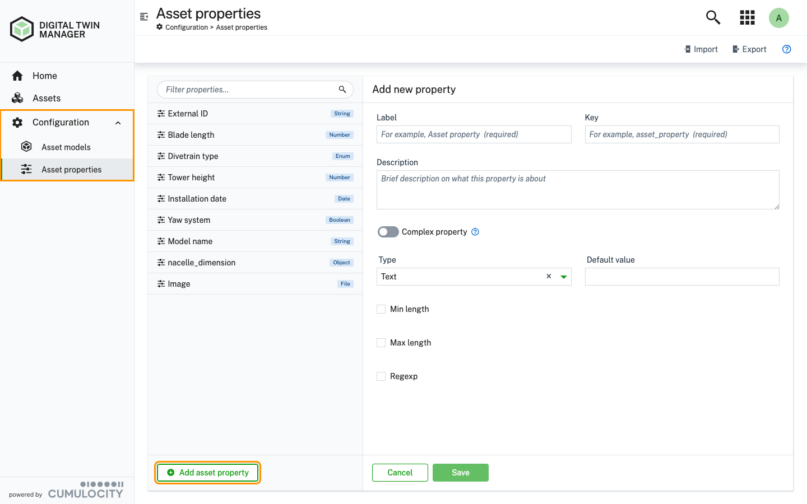This screenshot has width=807, height=504.
Task: Collapse the Configuration section chevron
Action: coord(118,122)
